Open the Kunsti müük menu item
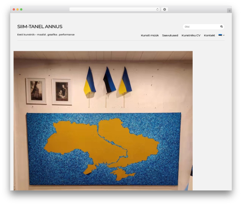The image size is (242, 205). pos(150,35)
